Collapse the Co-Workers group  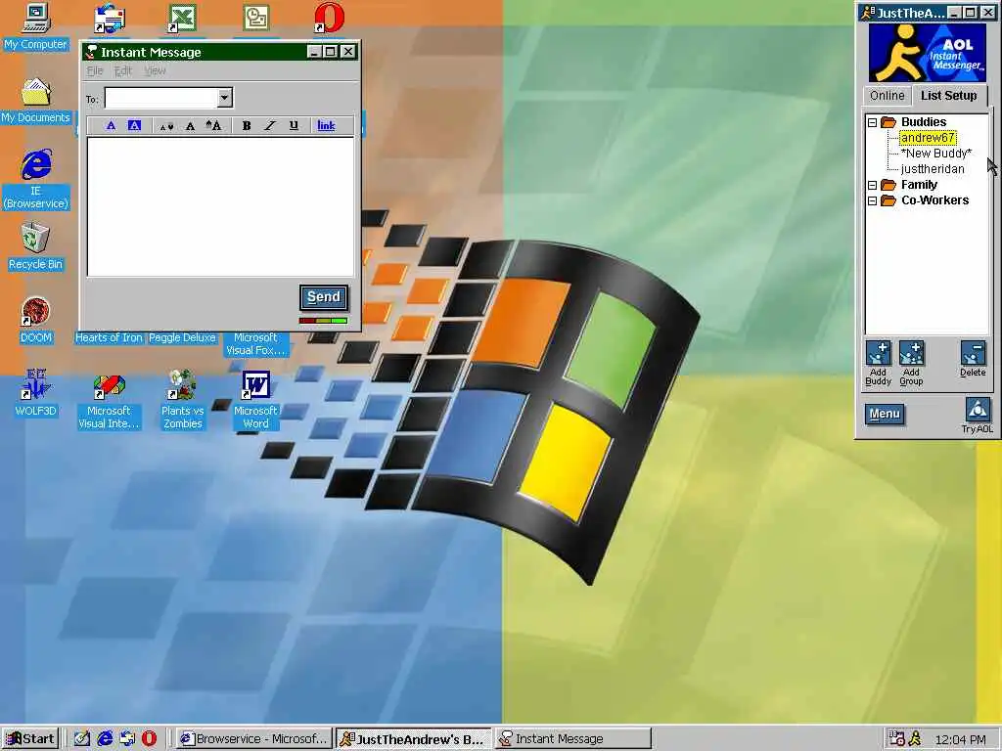click(x=872, y=200)
